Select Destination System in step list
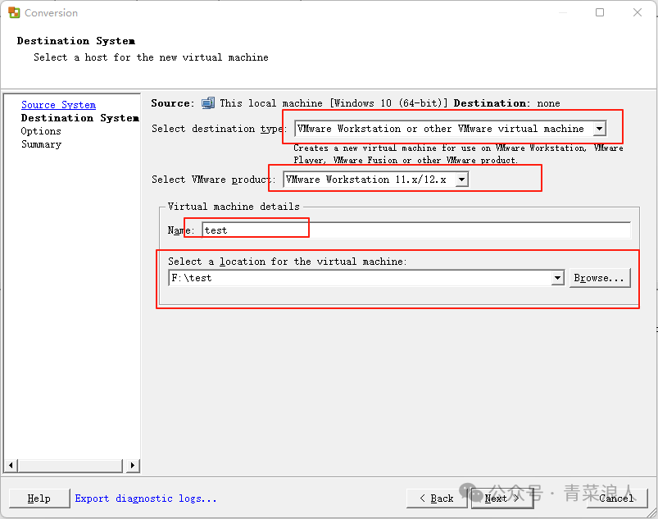The image size is (658, 519). (x=80, y=118)
